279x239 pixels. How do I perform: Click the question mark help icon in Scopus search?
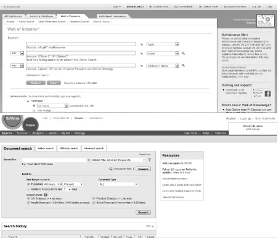[x=150, y=160]
